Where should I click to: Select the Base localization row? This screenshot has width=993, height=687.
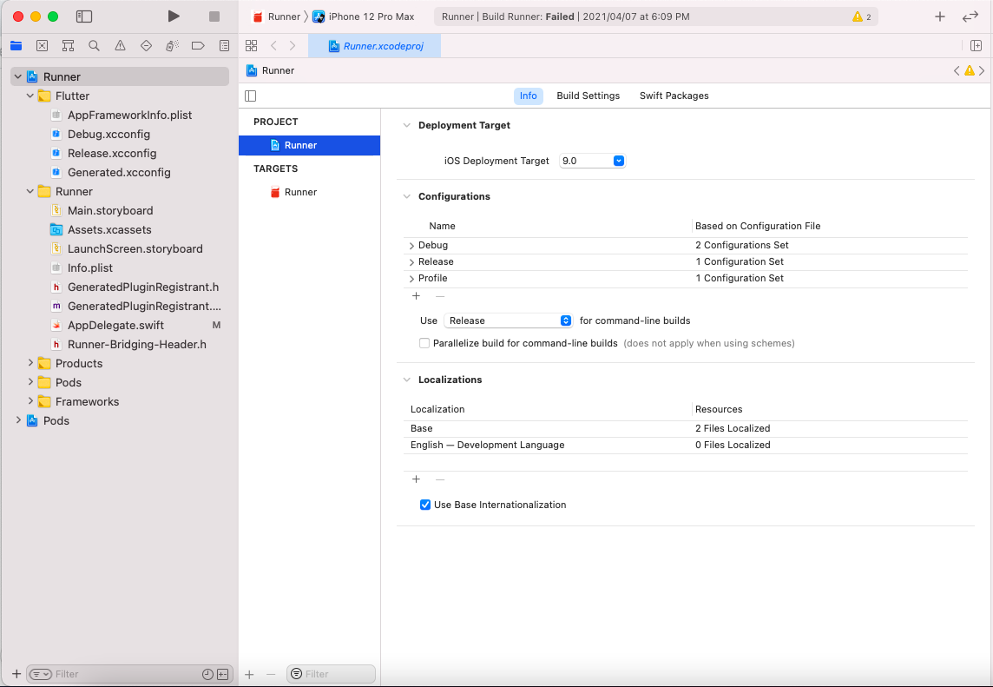coord(685,428)
